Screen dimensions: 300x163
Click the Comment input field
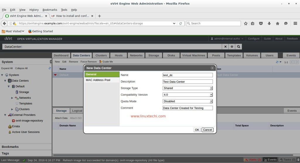[187, 108]
